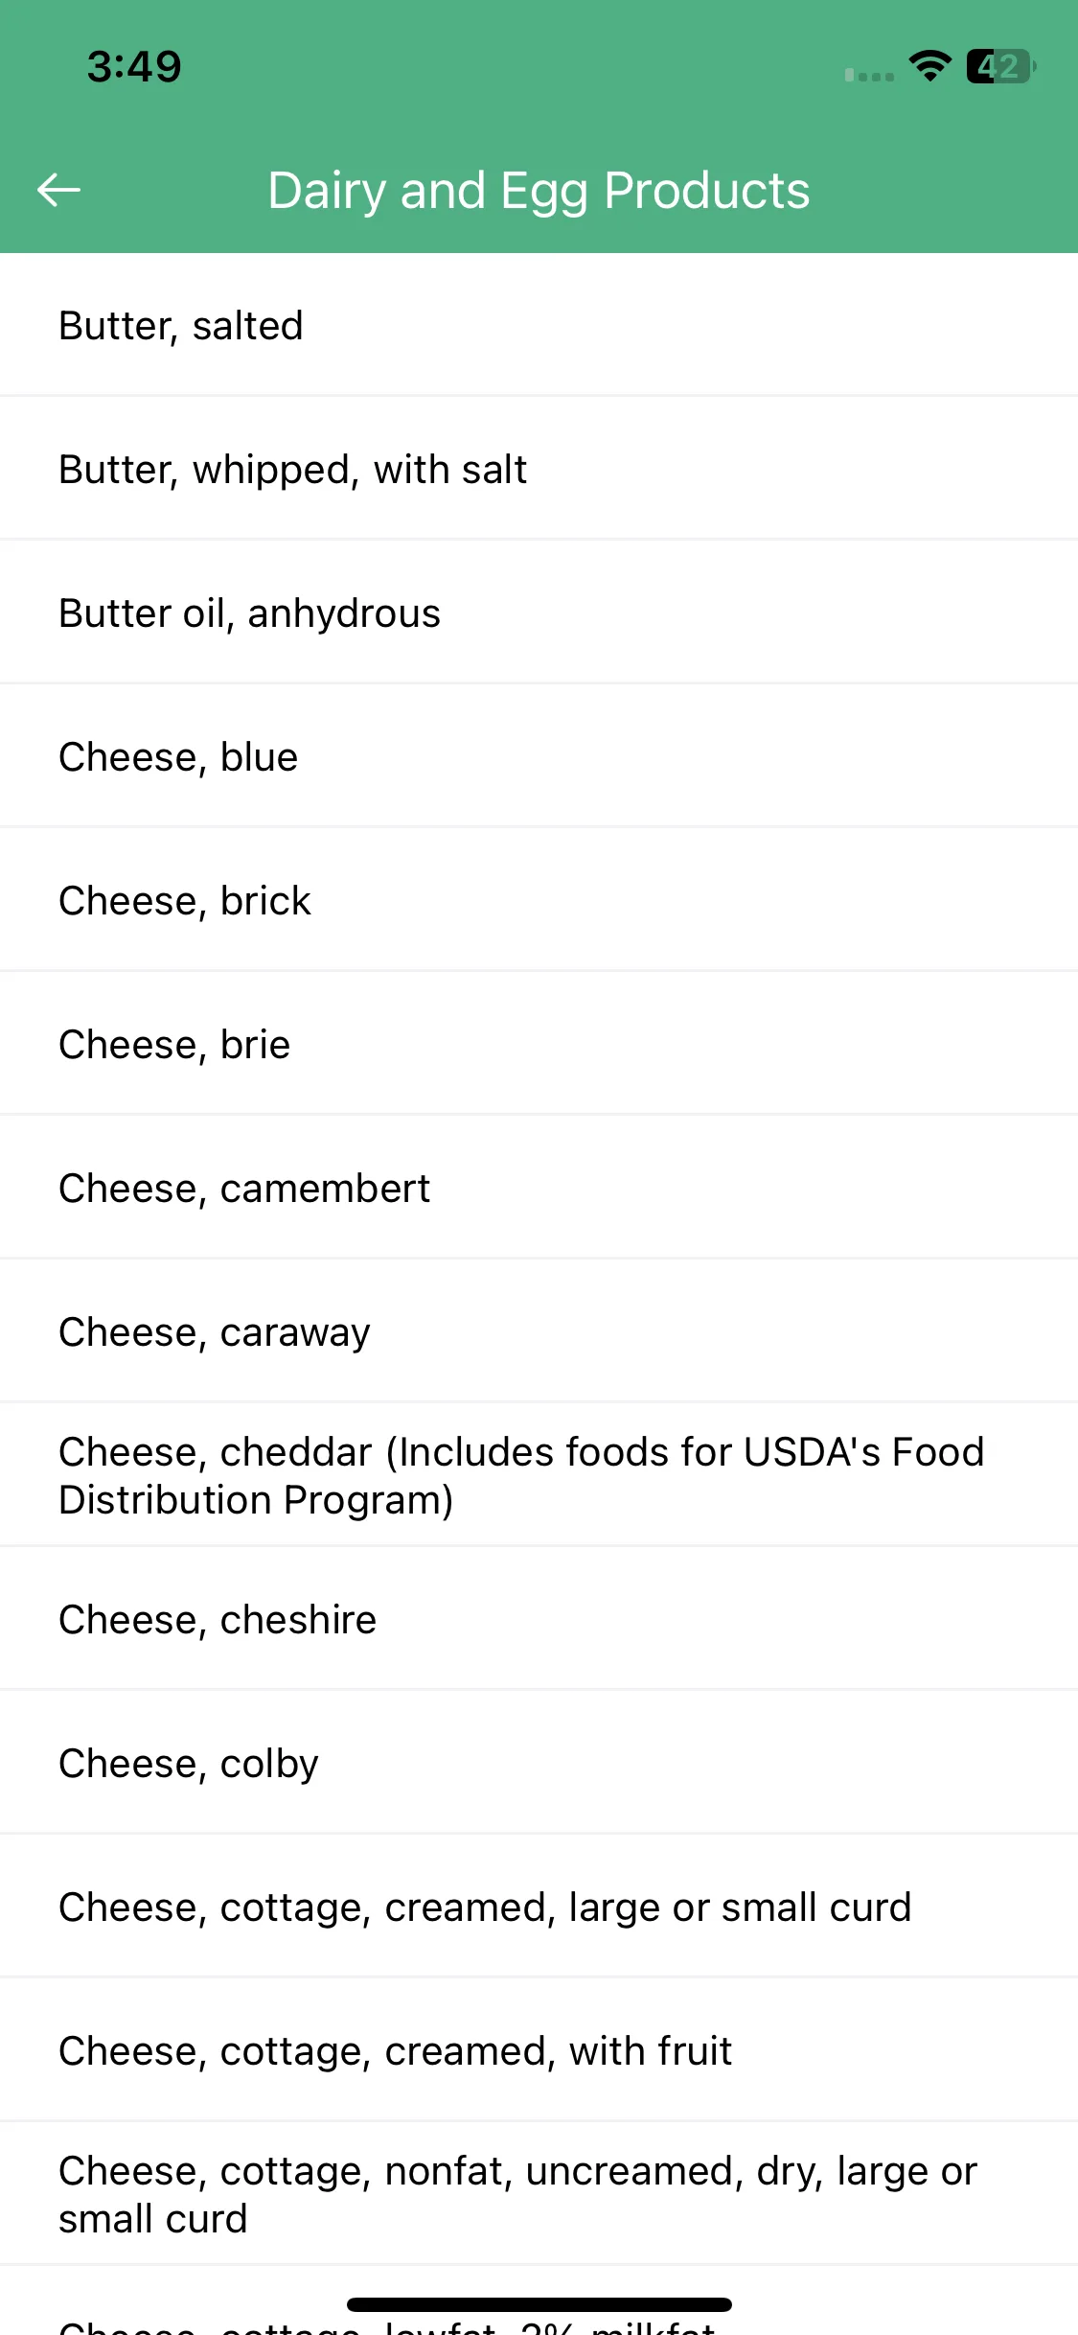Tap the battery indicator icon
The width and height of the screenshot is (1078, 2335).
(x=1001, y=66)
